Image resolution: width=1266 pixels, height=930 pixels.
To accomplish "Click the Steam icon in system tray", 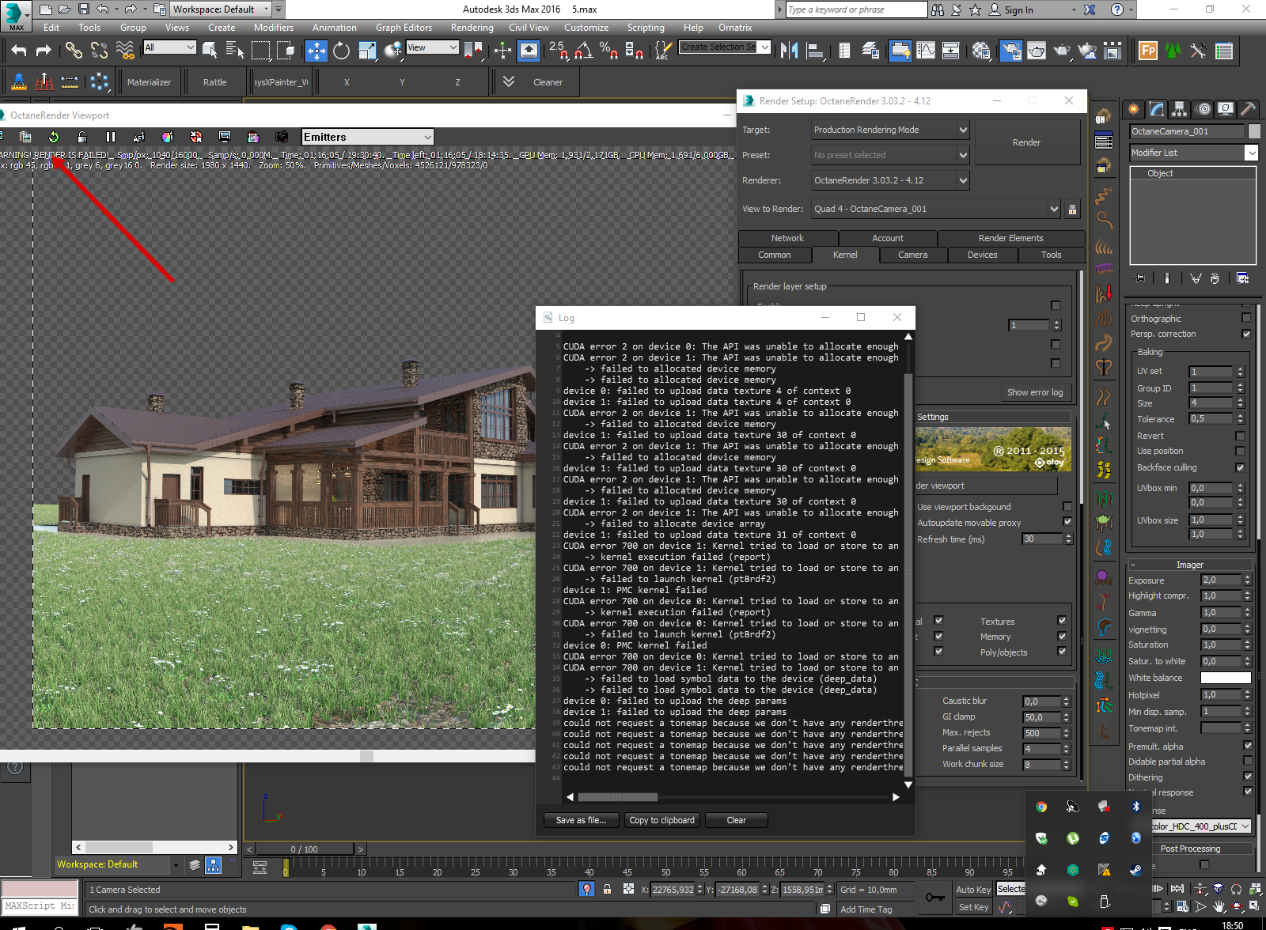I will coord(1135,870).
